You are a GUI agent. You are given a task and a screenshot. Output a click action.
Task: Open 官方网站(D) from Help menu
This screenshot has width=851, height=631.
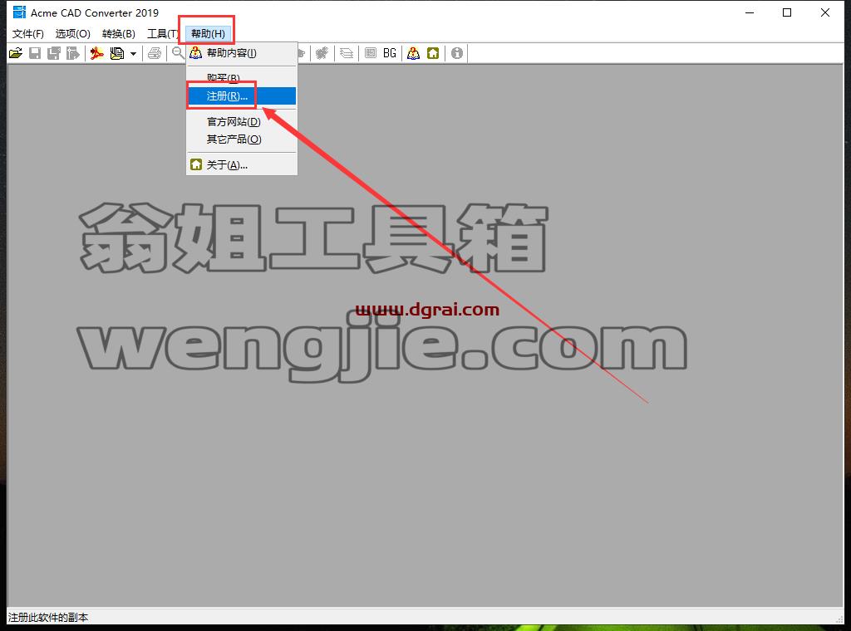coord(242,122)
